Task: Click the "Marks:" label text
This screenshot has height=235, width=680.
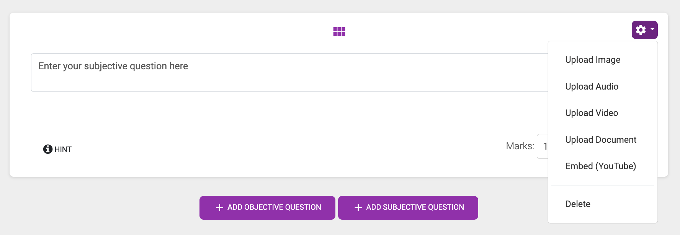Action: [520, 146]
